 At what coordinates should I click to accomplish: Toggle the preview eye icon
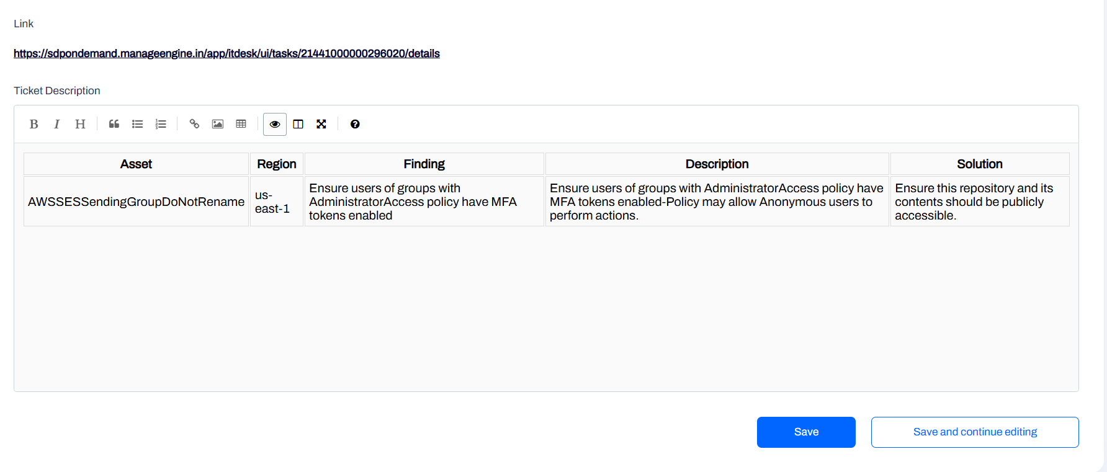tap(275, 124)
